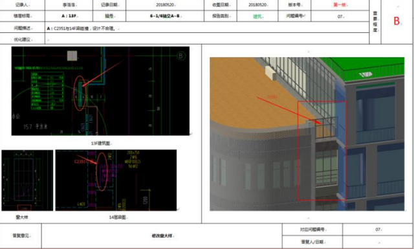The width and height of the screenshot is (414, 249).
Task: Click the green report type text
Action: pos(257,16)
